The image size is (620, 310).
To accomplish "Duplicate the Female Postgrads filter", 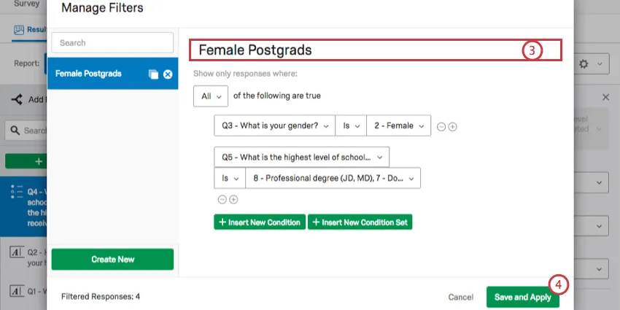I will [153, 74].
